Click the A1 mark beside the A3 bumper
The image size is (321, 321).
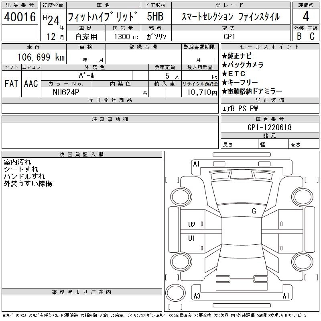pos(286,296)
